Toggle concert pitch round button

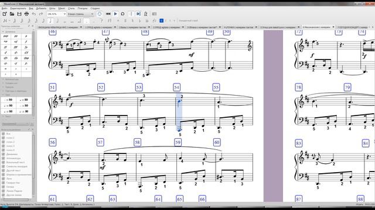100,14
